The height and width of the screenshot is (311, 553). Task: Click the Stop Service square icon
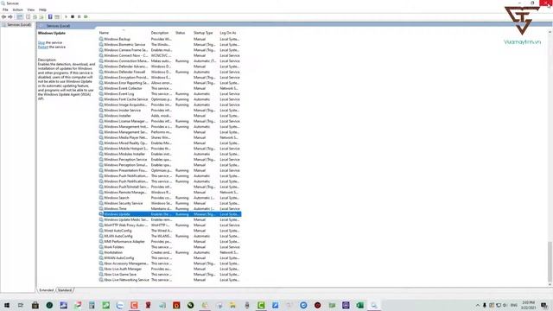click(x=73, y=16)
